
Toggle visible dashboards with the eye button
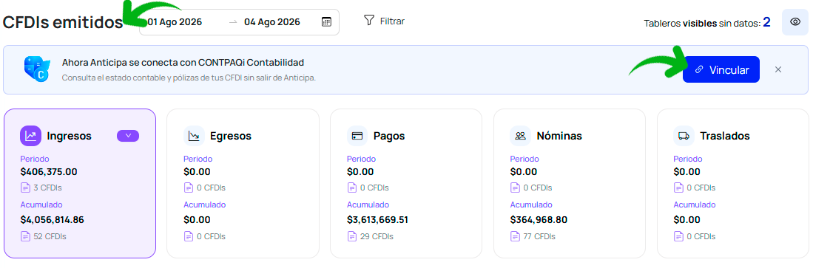click(795, 22)
